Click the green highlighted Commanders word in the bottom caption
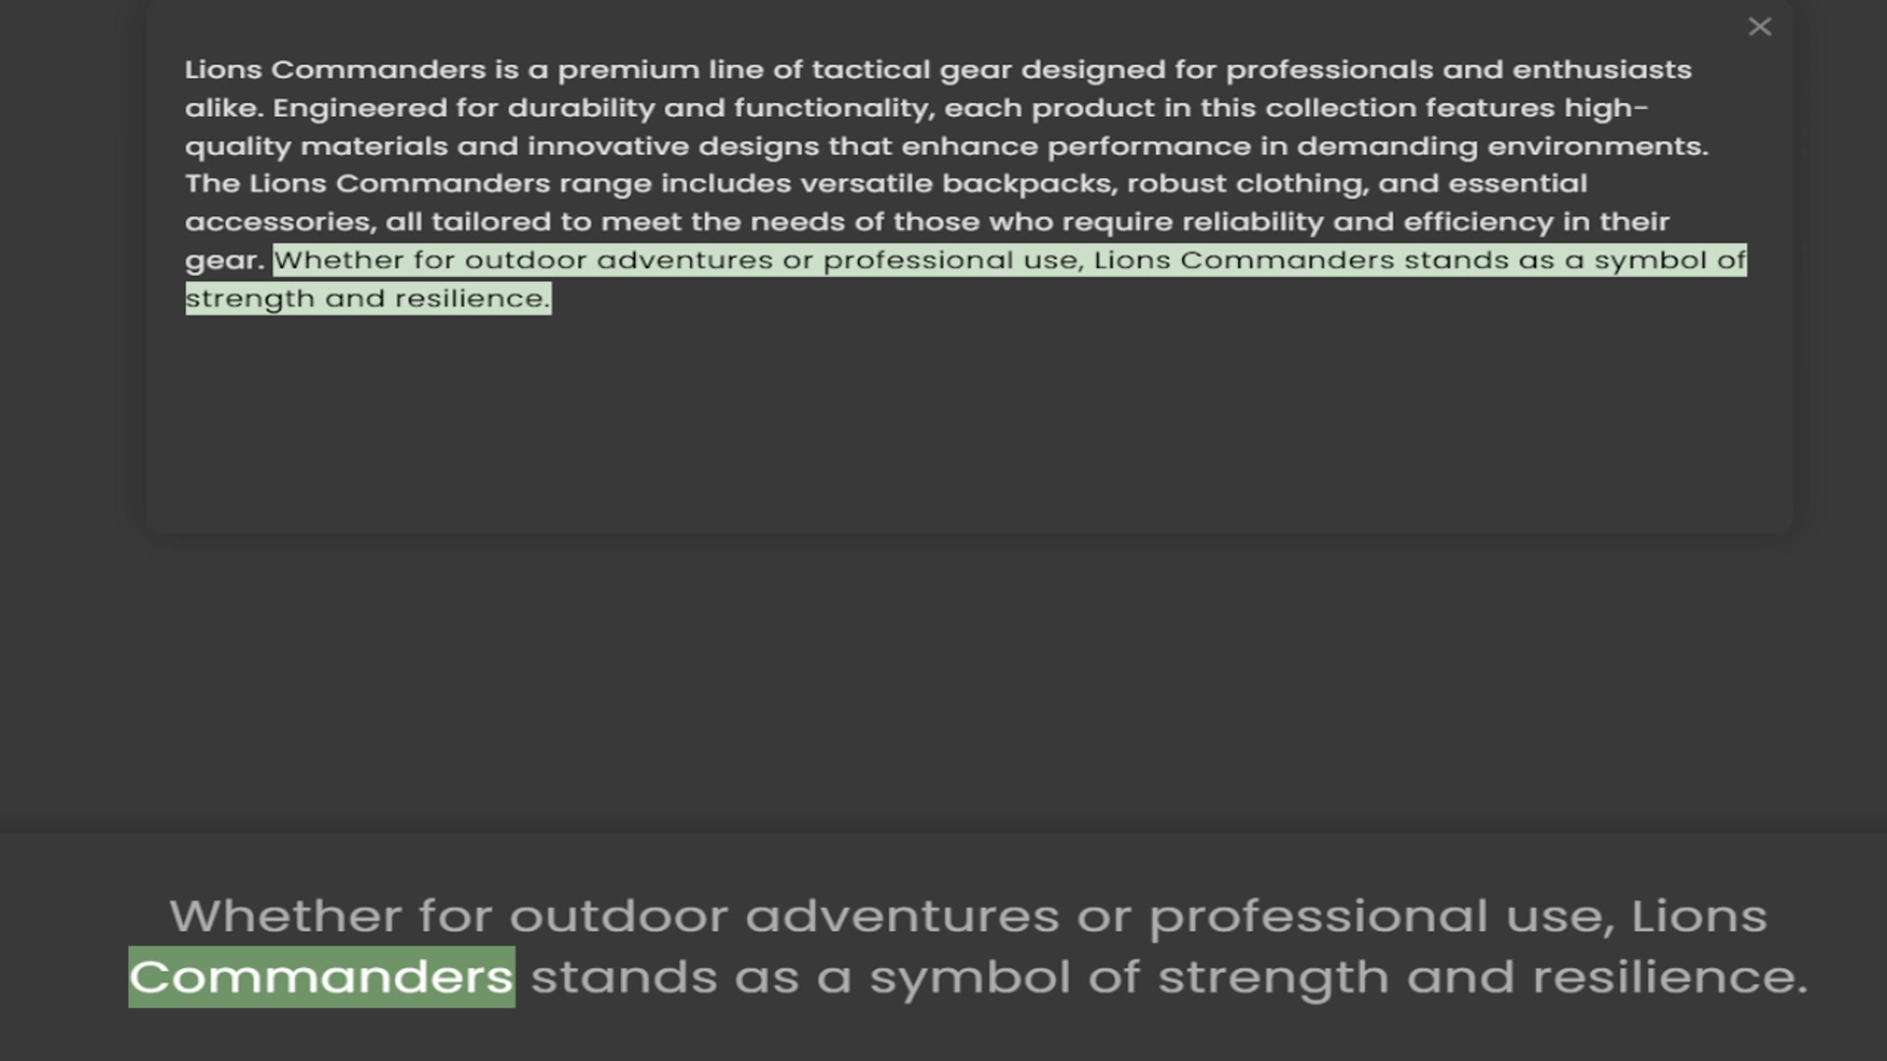Screen dimensions: 1887x1061 (x=321, y=977)
